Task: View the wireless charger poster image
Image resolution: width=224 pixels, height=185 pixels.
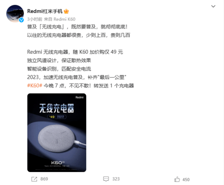Action: pos(57,133)
